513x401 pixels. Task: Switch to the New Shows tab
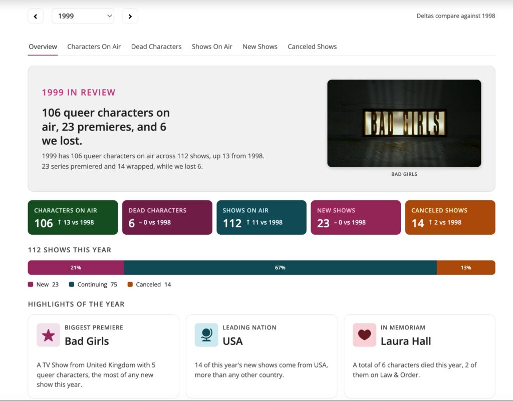tap(260, 47)
